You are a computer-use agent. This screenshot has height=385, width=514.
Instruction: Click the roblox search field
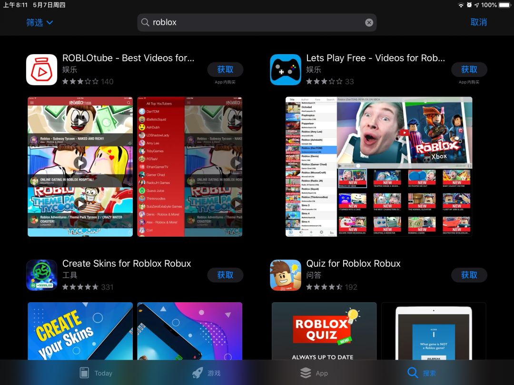point(257,23)
